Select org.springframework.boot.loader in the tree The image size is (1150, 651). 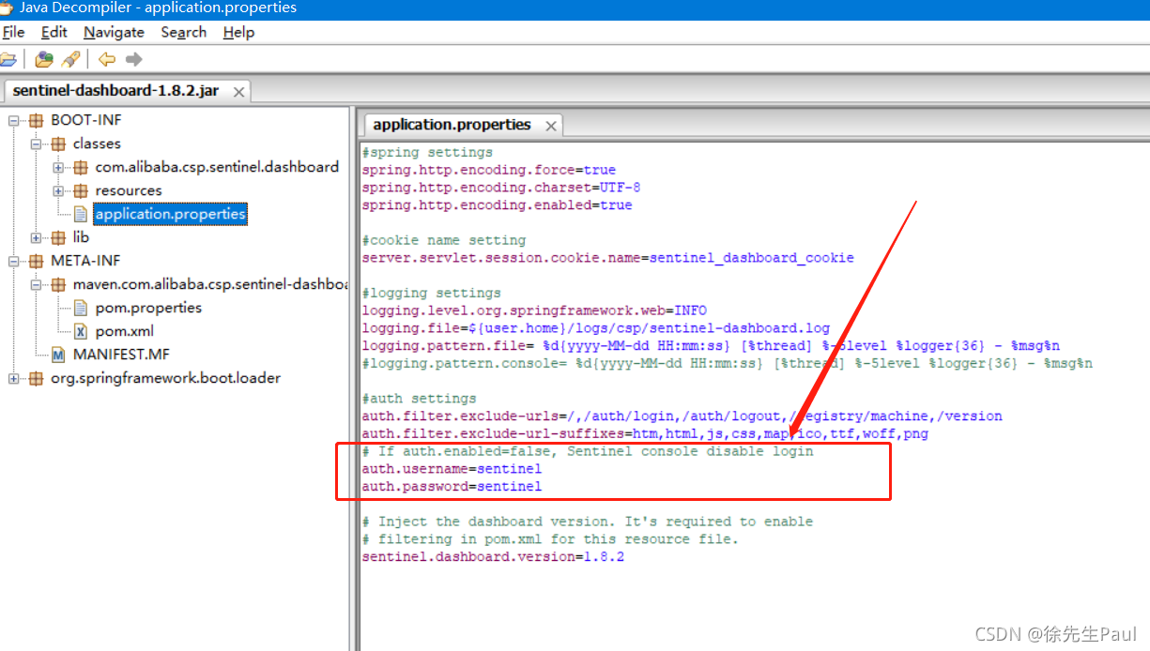pyautogui.click(x=165, y=378)
